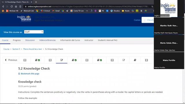Open Ebooksz bookmark
The image size is (185, 104).
click(x=115, y=11)
